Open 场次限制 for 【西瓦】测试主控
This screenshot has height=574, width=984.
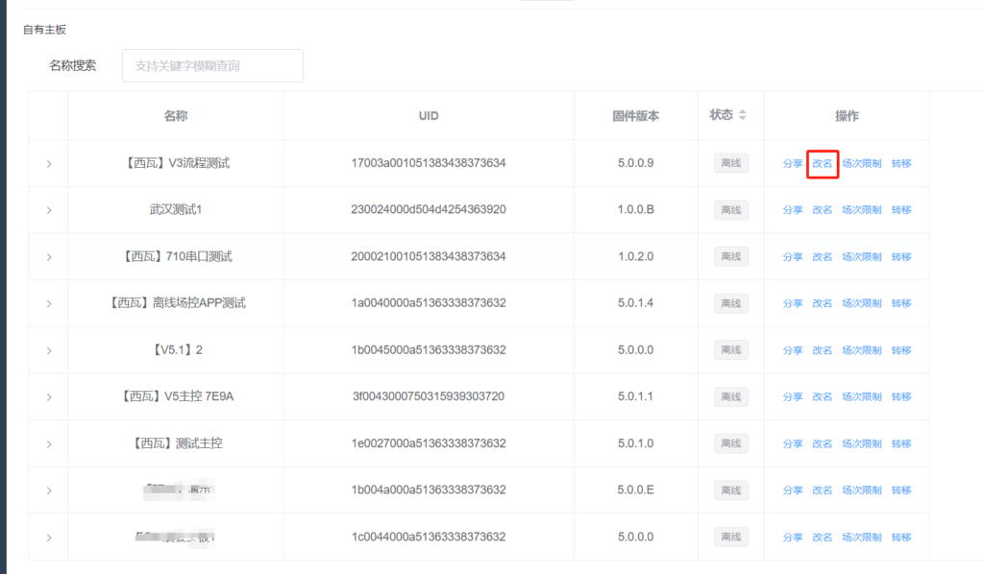pyautogui.click(x=862, y=443)
